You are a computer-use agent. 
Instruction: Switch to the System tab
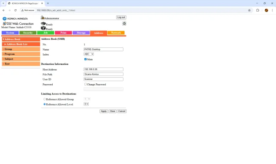[10, 33]
